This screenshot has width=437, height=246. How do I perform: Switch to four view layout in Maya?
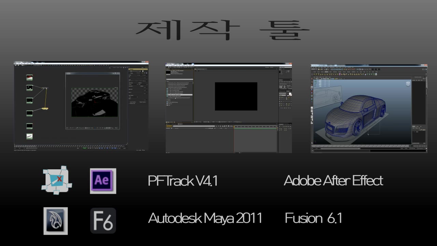coord(312,111)
